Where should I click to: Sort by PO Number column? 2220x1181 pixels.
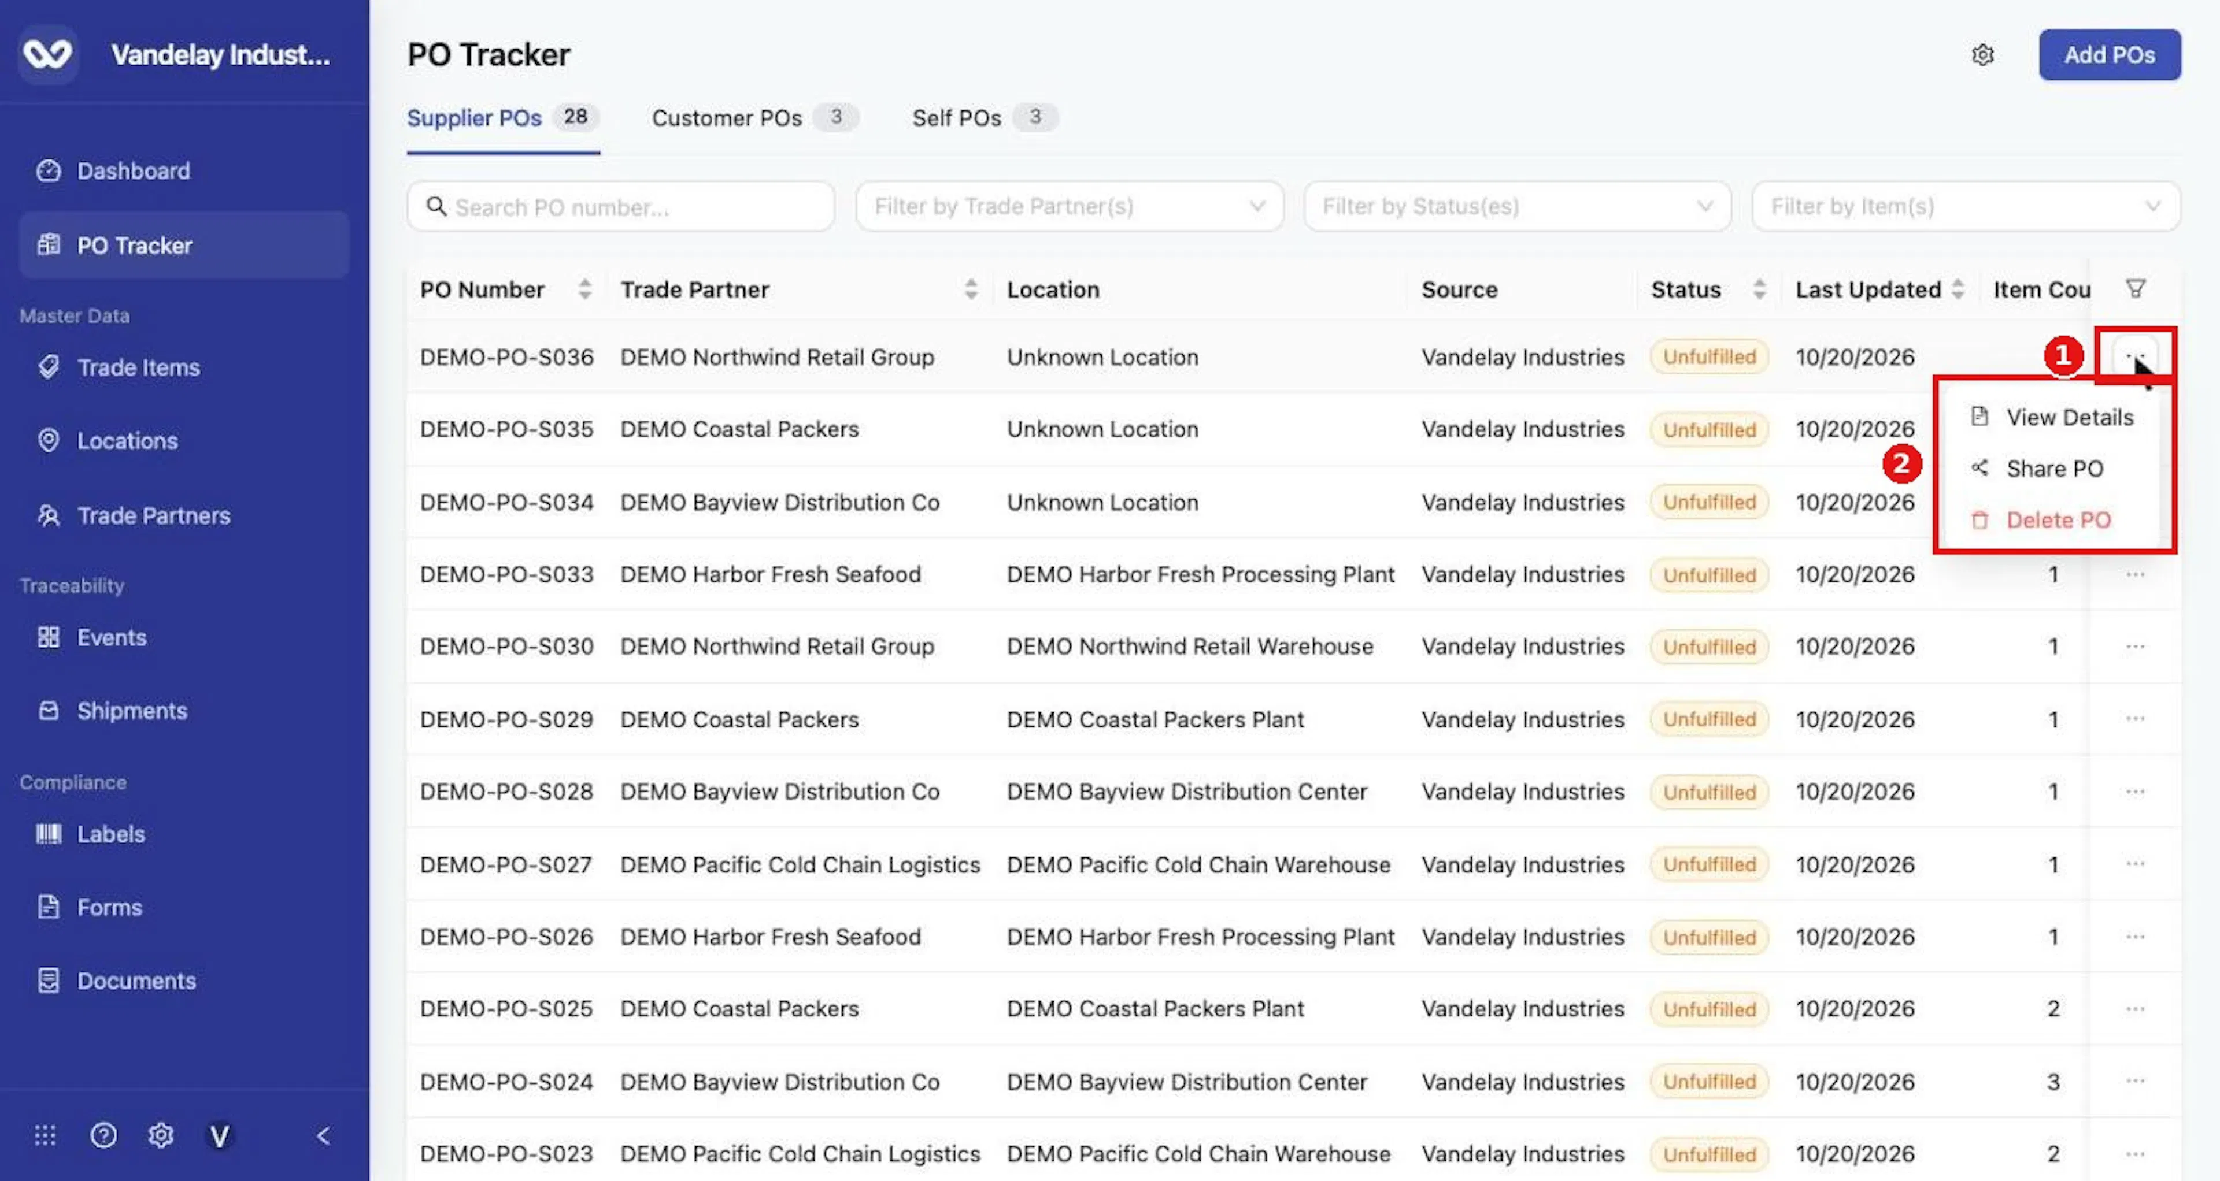585,289
